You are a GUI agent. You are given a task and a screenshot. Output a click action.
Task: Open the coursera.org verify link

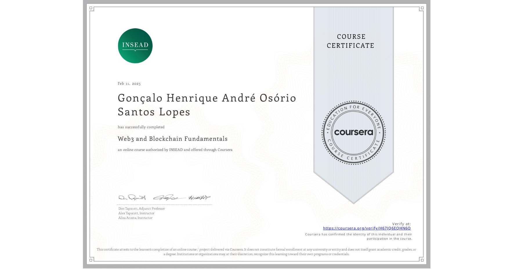(367, 228)
